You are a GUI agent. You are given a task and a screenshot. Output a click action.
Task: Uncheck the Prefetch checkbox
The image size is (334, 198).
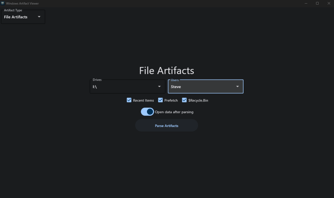160,100
